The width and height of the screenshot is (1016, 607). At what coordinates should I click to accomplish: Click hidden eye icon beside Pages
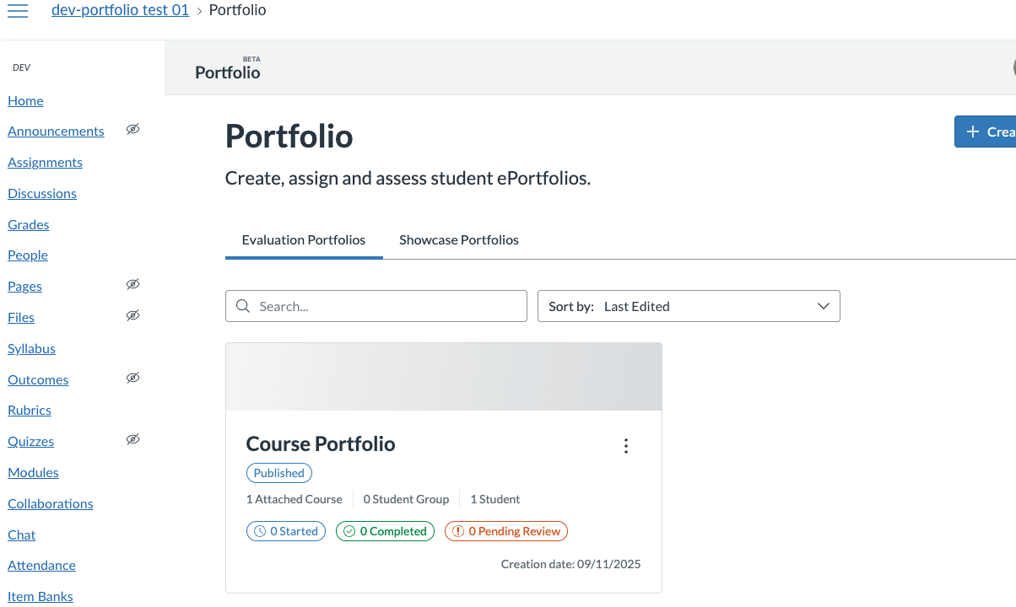[x=132, y=285]
